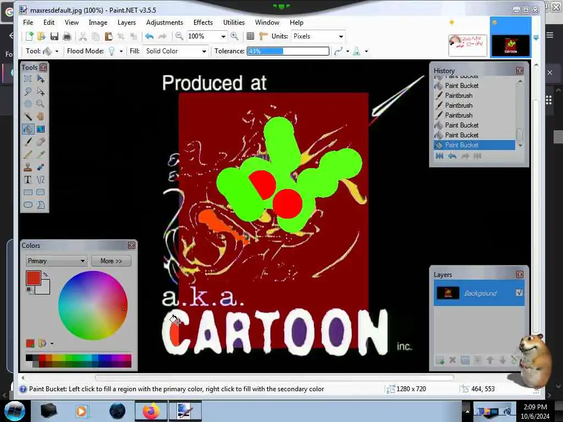The image size is (563, 422).
Task: Select the Color Picker eyedropper tool
Action: pos(41,154)
